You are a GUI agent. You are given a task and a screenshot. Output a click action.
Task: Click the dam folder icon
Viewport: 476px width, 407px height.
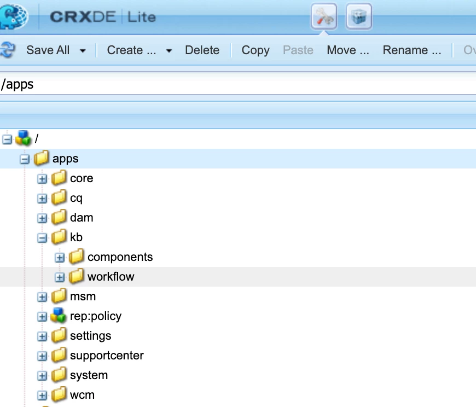(59, 217)
